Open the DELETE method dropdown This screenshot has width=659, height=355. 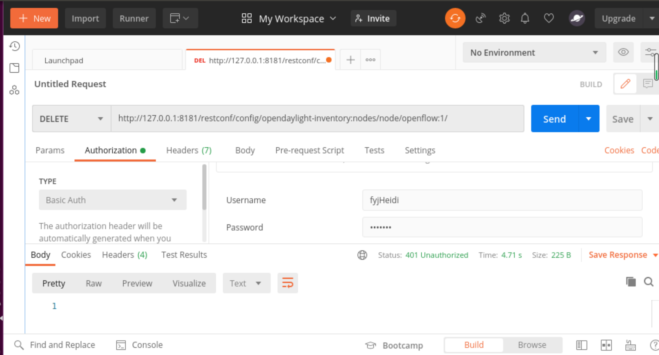point(72,119)
